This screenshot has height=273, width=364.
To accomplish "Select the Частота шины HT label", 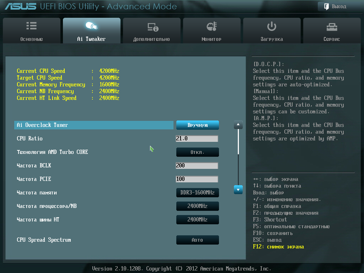I will click(38, 220).
